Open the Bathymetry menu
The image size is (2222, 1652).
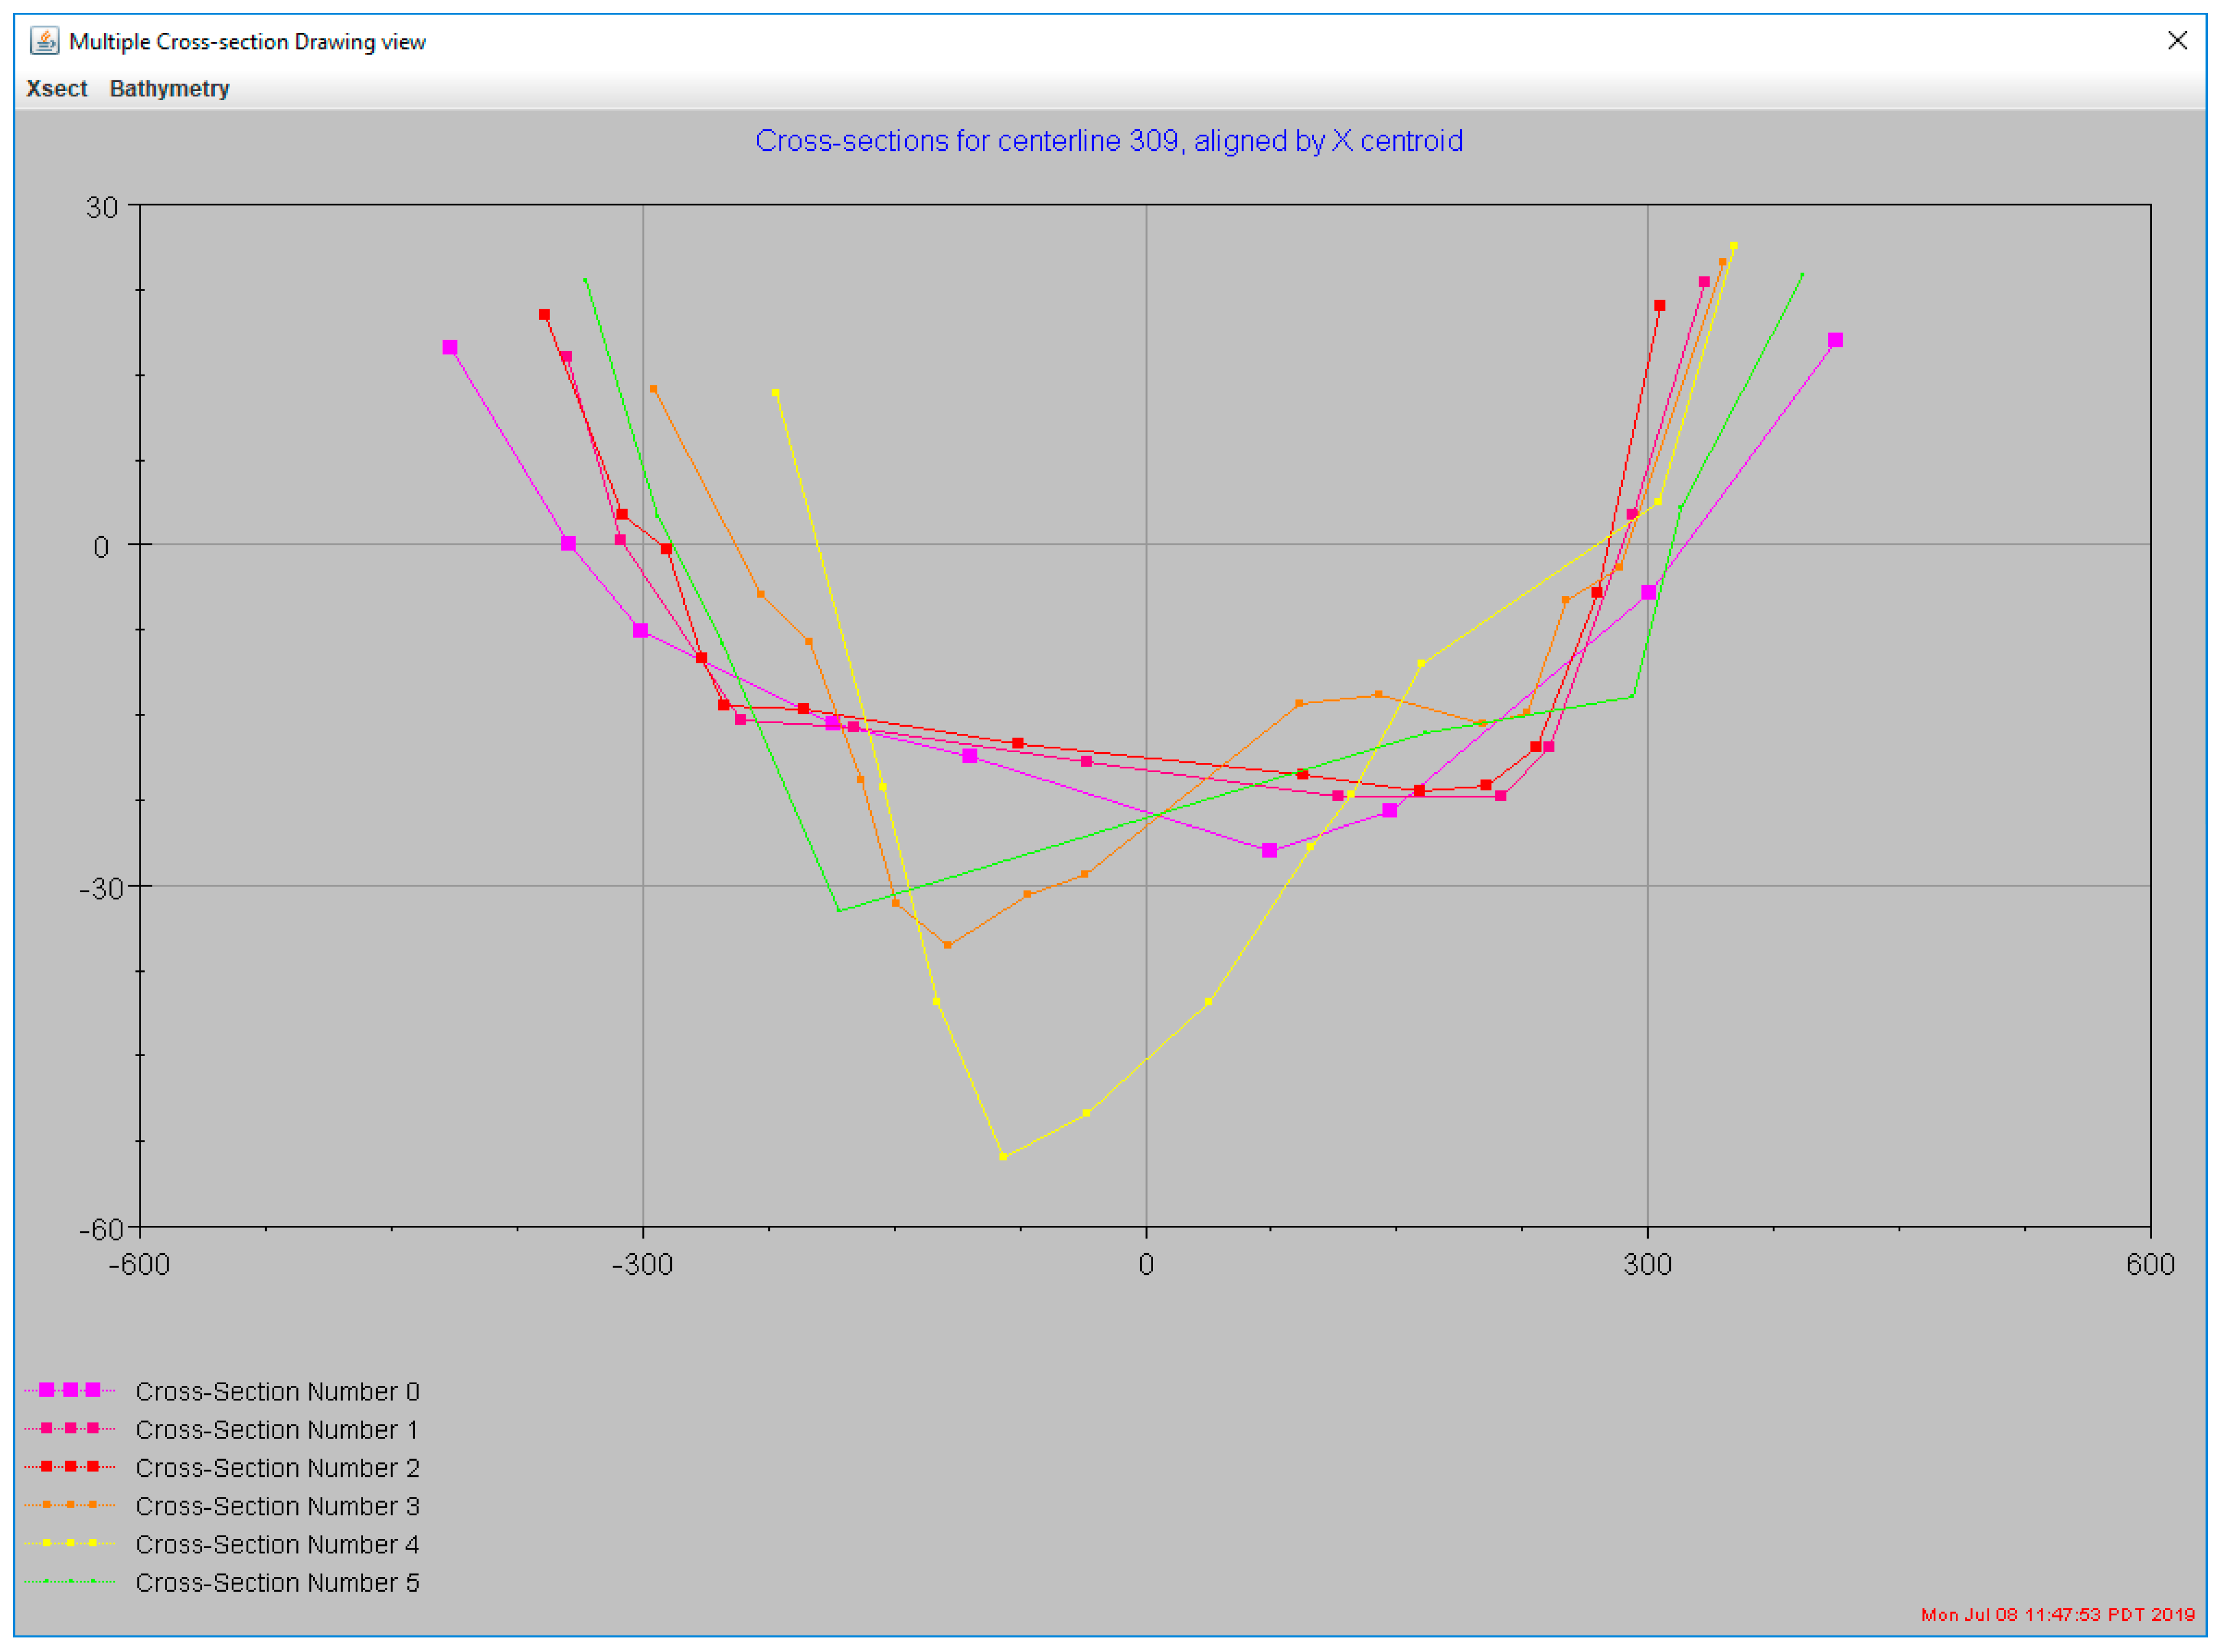169,88
